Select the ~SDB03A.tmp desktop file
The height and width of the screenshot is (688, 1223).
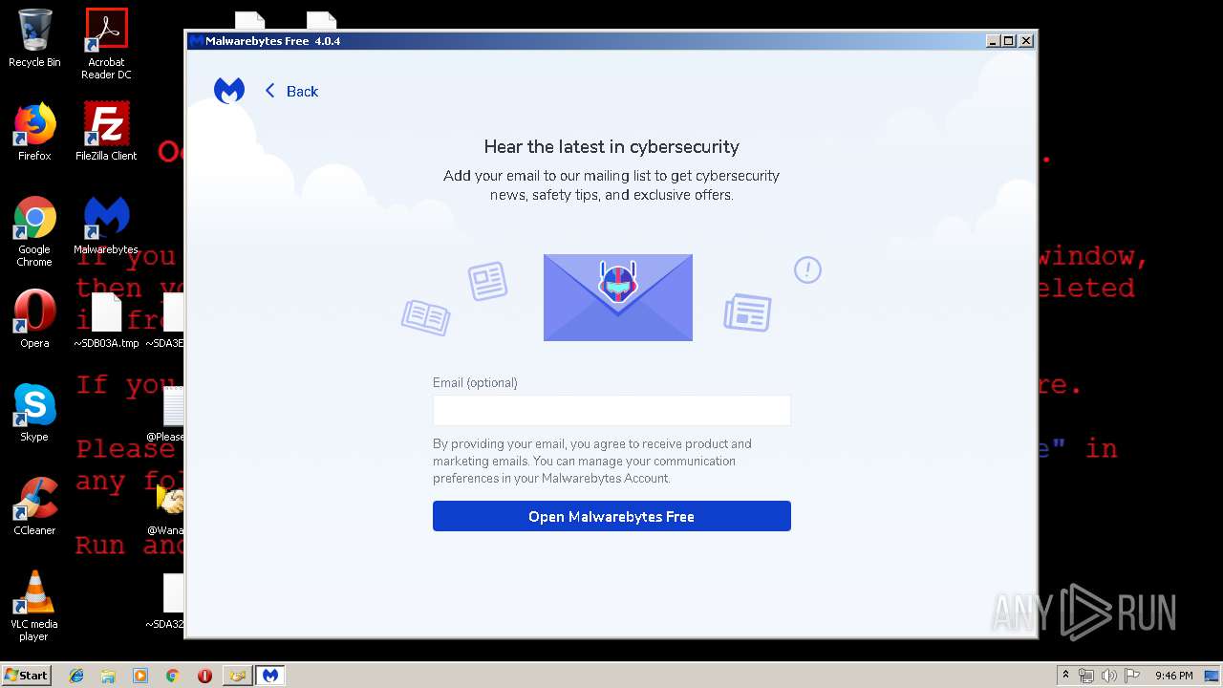tap(106, 320)
